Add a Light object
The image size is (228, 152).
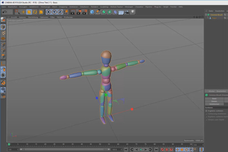133,12
